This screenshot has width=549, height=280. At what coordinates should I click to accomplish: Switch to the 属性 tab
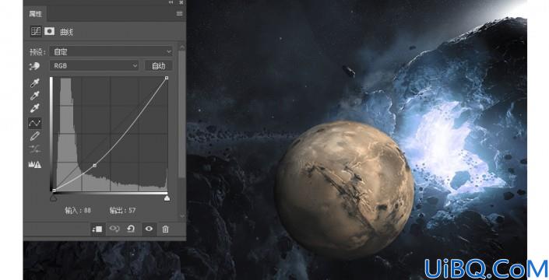click(35, 14)
